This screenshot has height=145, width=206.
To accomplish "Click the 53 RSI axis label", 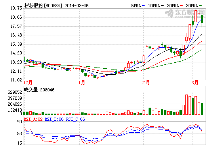I will tap(20, 133).
